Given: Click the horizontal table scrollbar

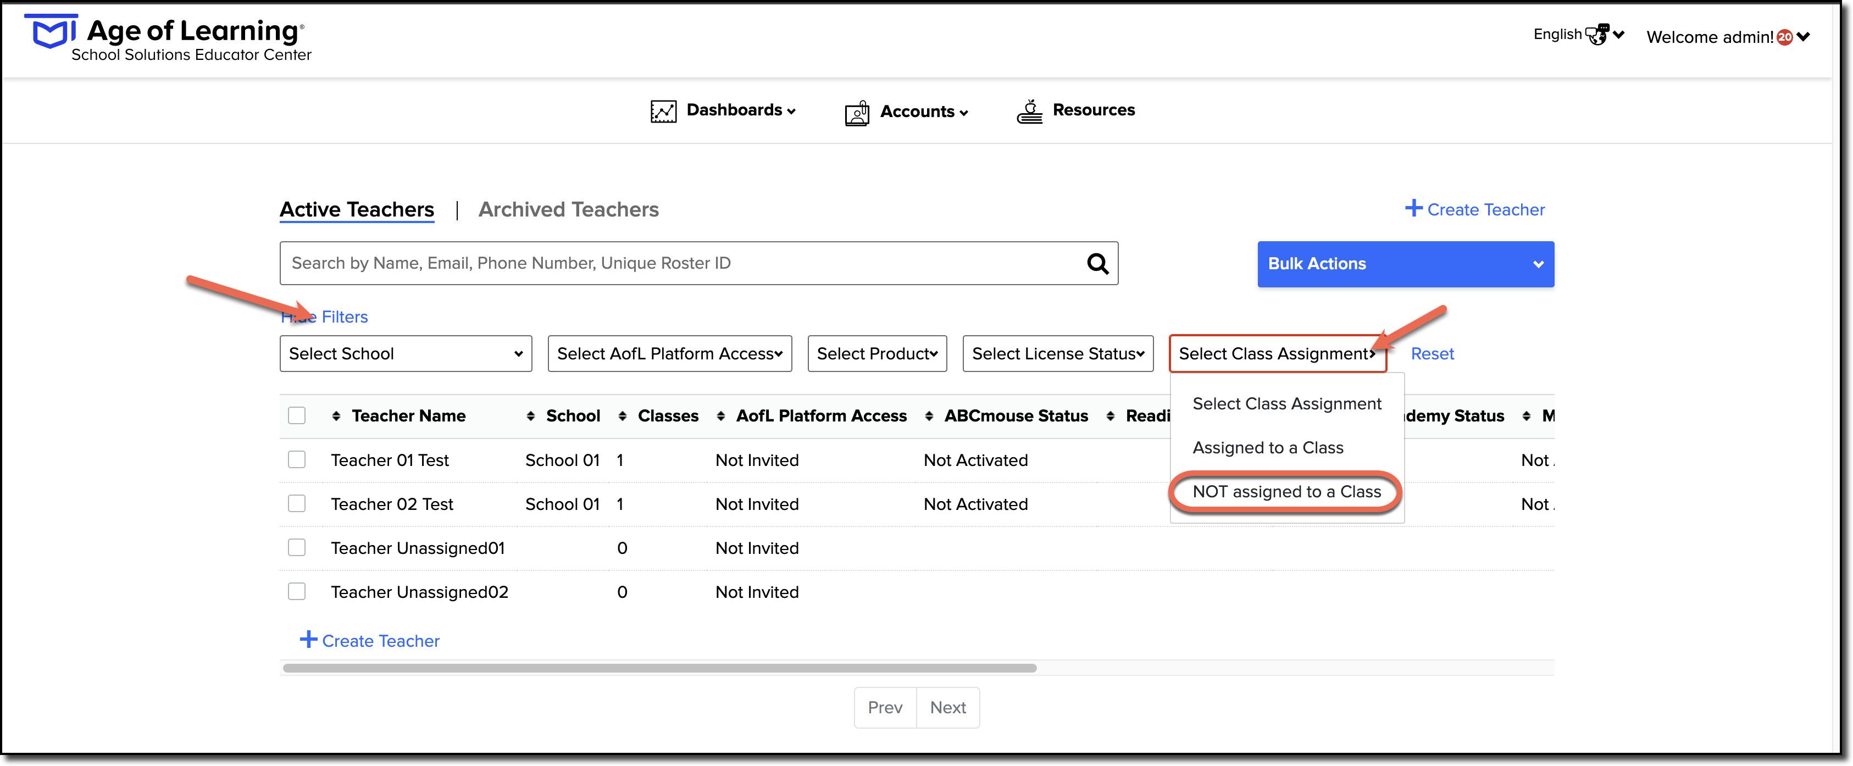Looking at the screenshot, I should (659, 668).
